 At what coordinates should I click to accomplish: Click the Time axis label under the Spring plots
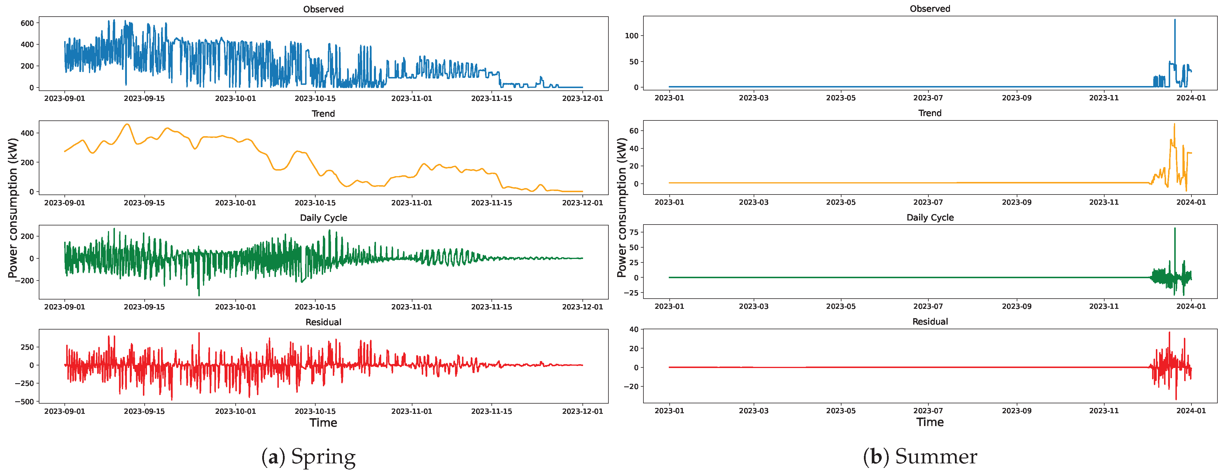(323, 423)
